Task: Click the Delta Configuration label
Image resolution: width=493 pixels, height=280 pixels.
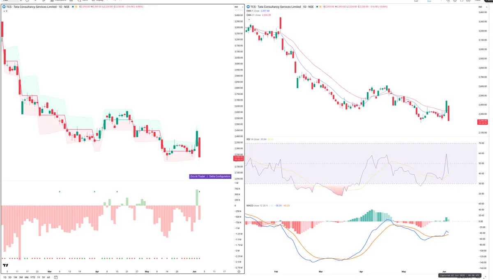Action: pos(220,176)
